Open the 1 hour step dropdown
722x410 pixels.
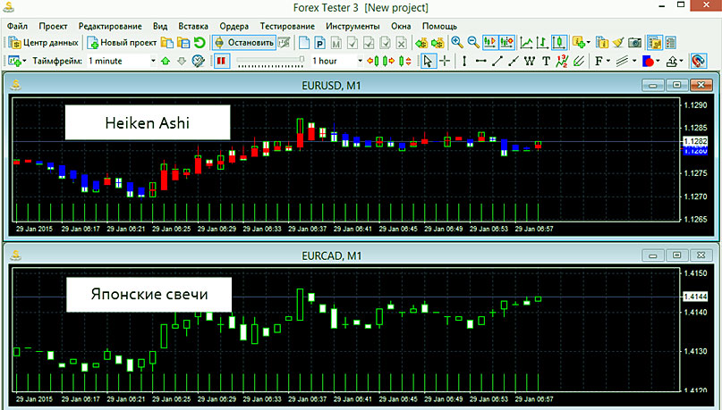click(360, 61)
